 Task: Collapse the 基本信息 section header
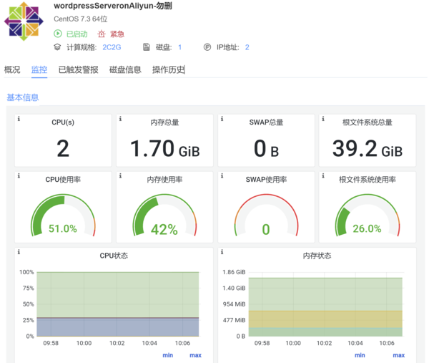(x=23, y=97)
